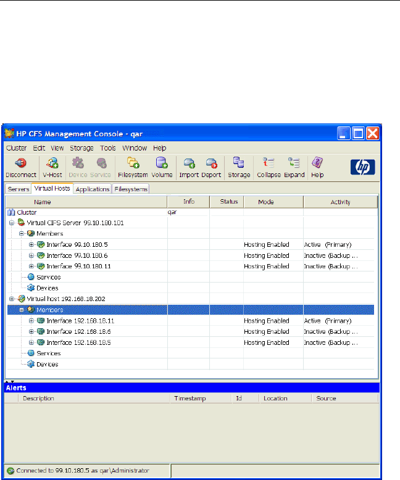
Task: Click the Status column header
Action: point(227,202)
